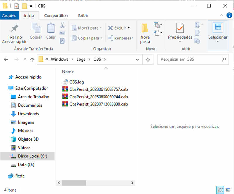The height and width of the screenshot is (194, 234).
Task: Go back using the navigation arrow
Action: [x=6, y=59]
